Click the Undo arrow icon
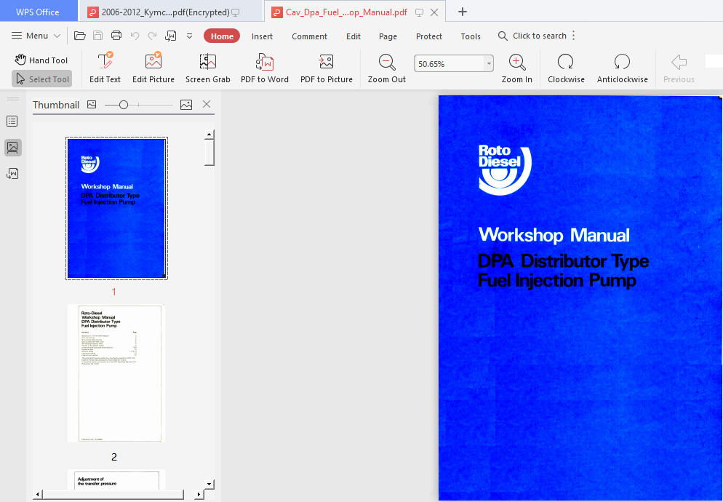The image size is (723, 502). [135, 36]
